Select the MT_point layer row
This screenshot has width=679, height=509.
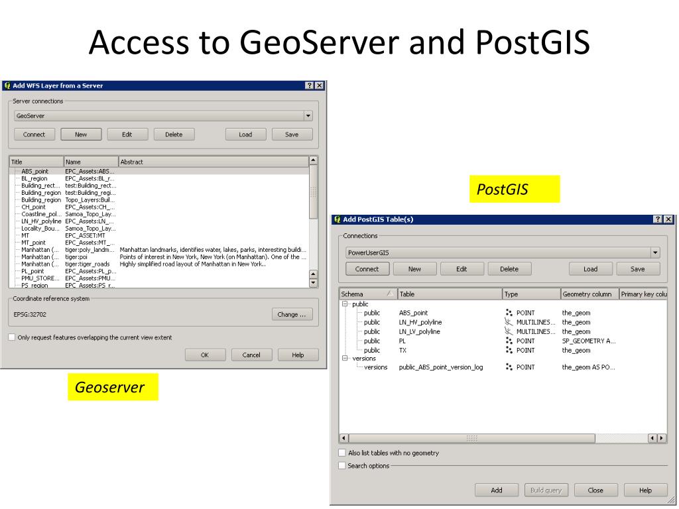[159, 243]
